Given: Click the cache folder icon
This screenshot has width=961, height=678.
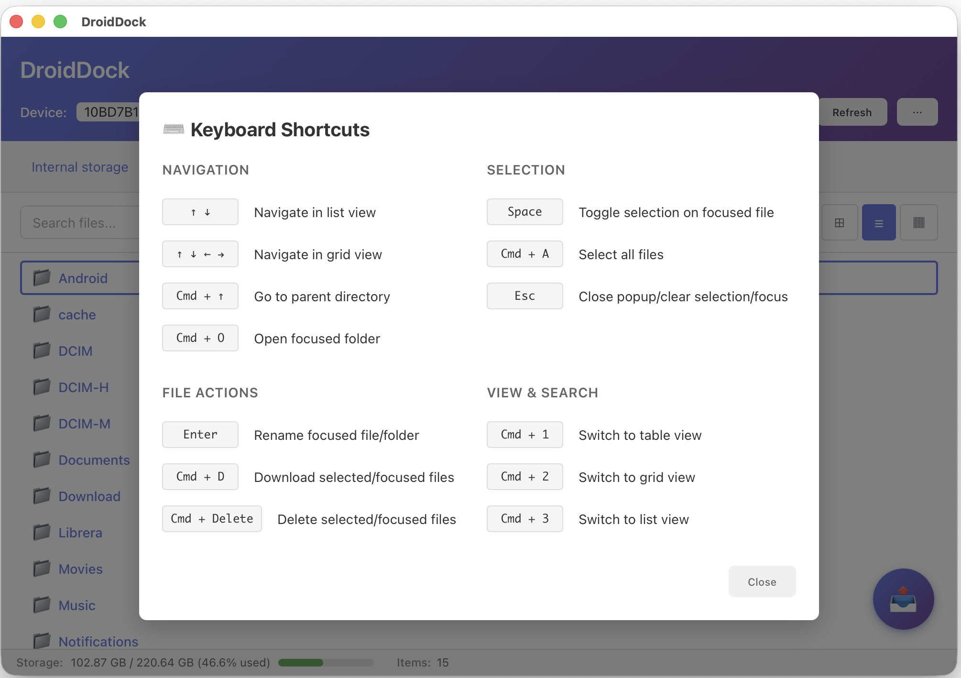Looking at the screenshot, I should (x=42, y=314).
